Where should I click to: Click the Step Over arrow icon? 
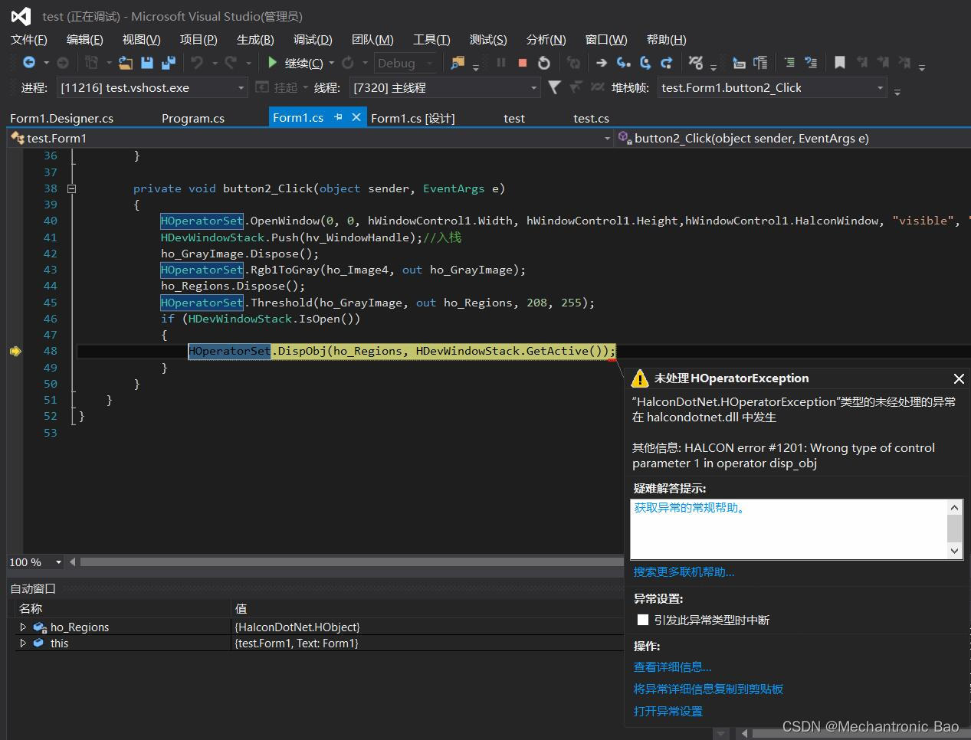[645, 63]
